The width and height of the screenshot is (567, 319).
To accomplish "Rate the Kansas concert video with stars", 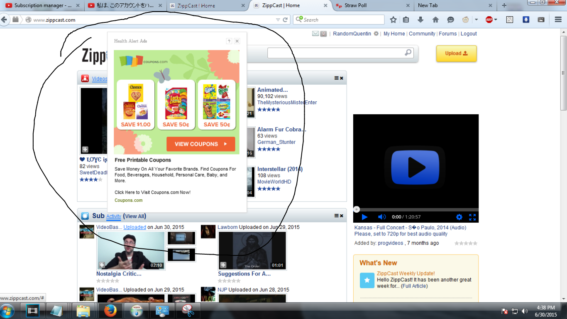I will pos(466,243).
